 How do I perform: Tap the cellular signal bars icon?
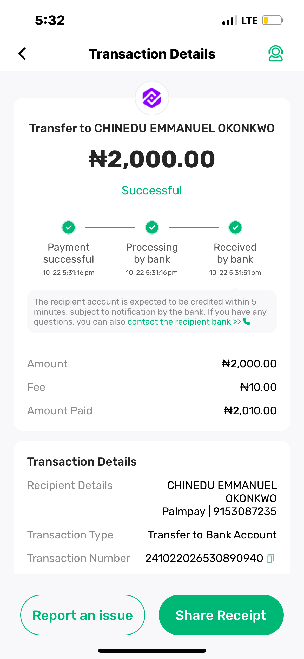point(230,20)
